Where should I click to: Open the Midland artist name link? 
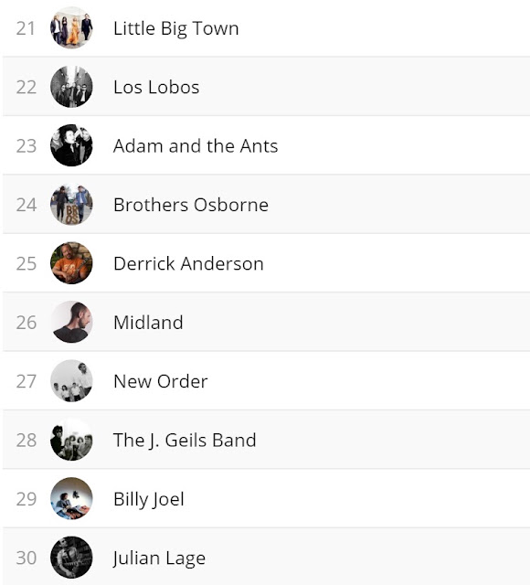point(148,323)
